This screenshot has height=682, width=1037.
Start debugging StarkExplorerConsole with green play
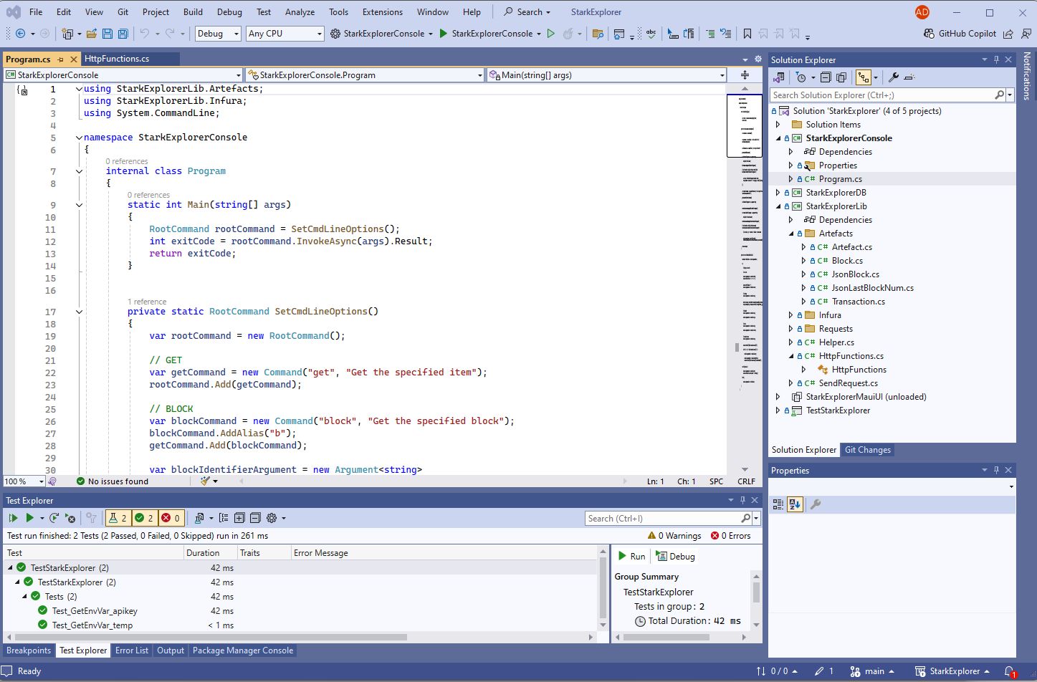click(x=444, y=34)
